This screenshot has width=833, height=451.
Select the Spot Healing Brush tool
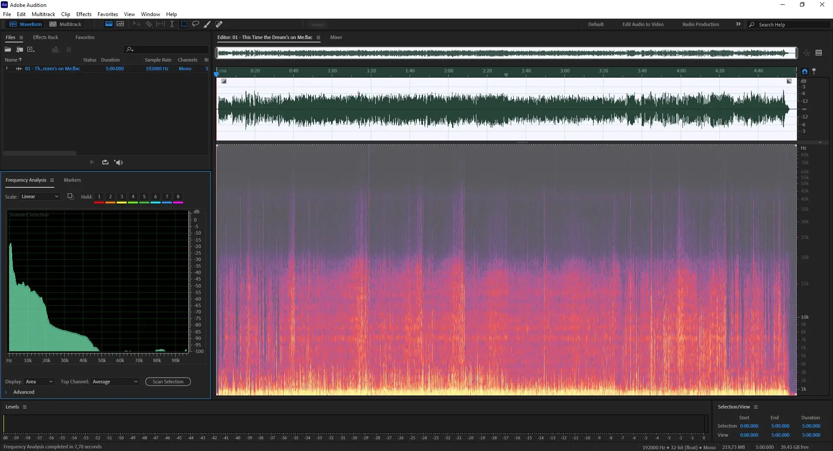pos(219,24)
